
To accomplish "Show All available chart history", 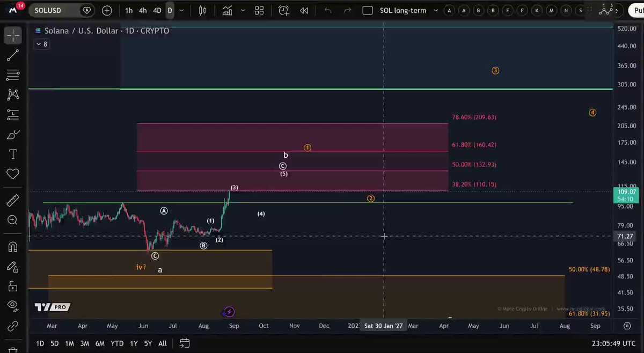I will [163, 343].
